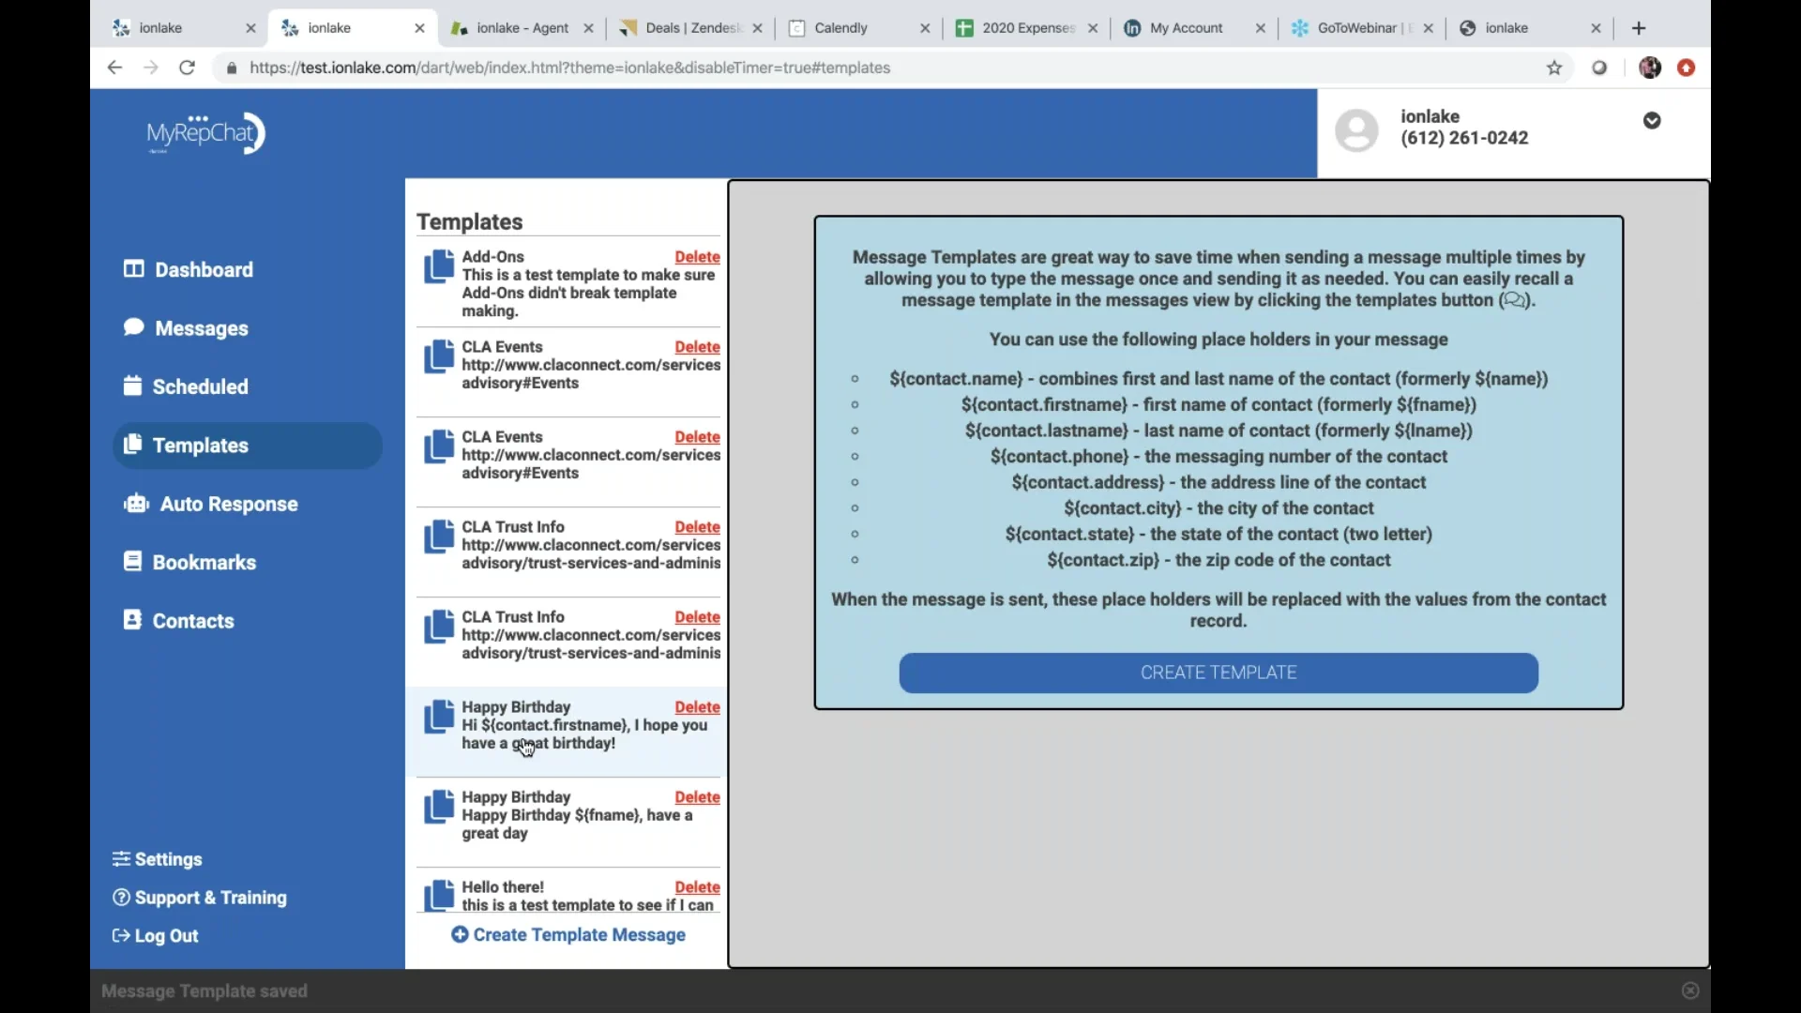The height and width of the screenshot is (1013, 1801).
Task: Open Bookmarks in sidebar
Action: 189,562
